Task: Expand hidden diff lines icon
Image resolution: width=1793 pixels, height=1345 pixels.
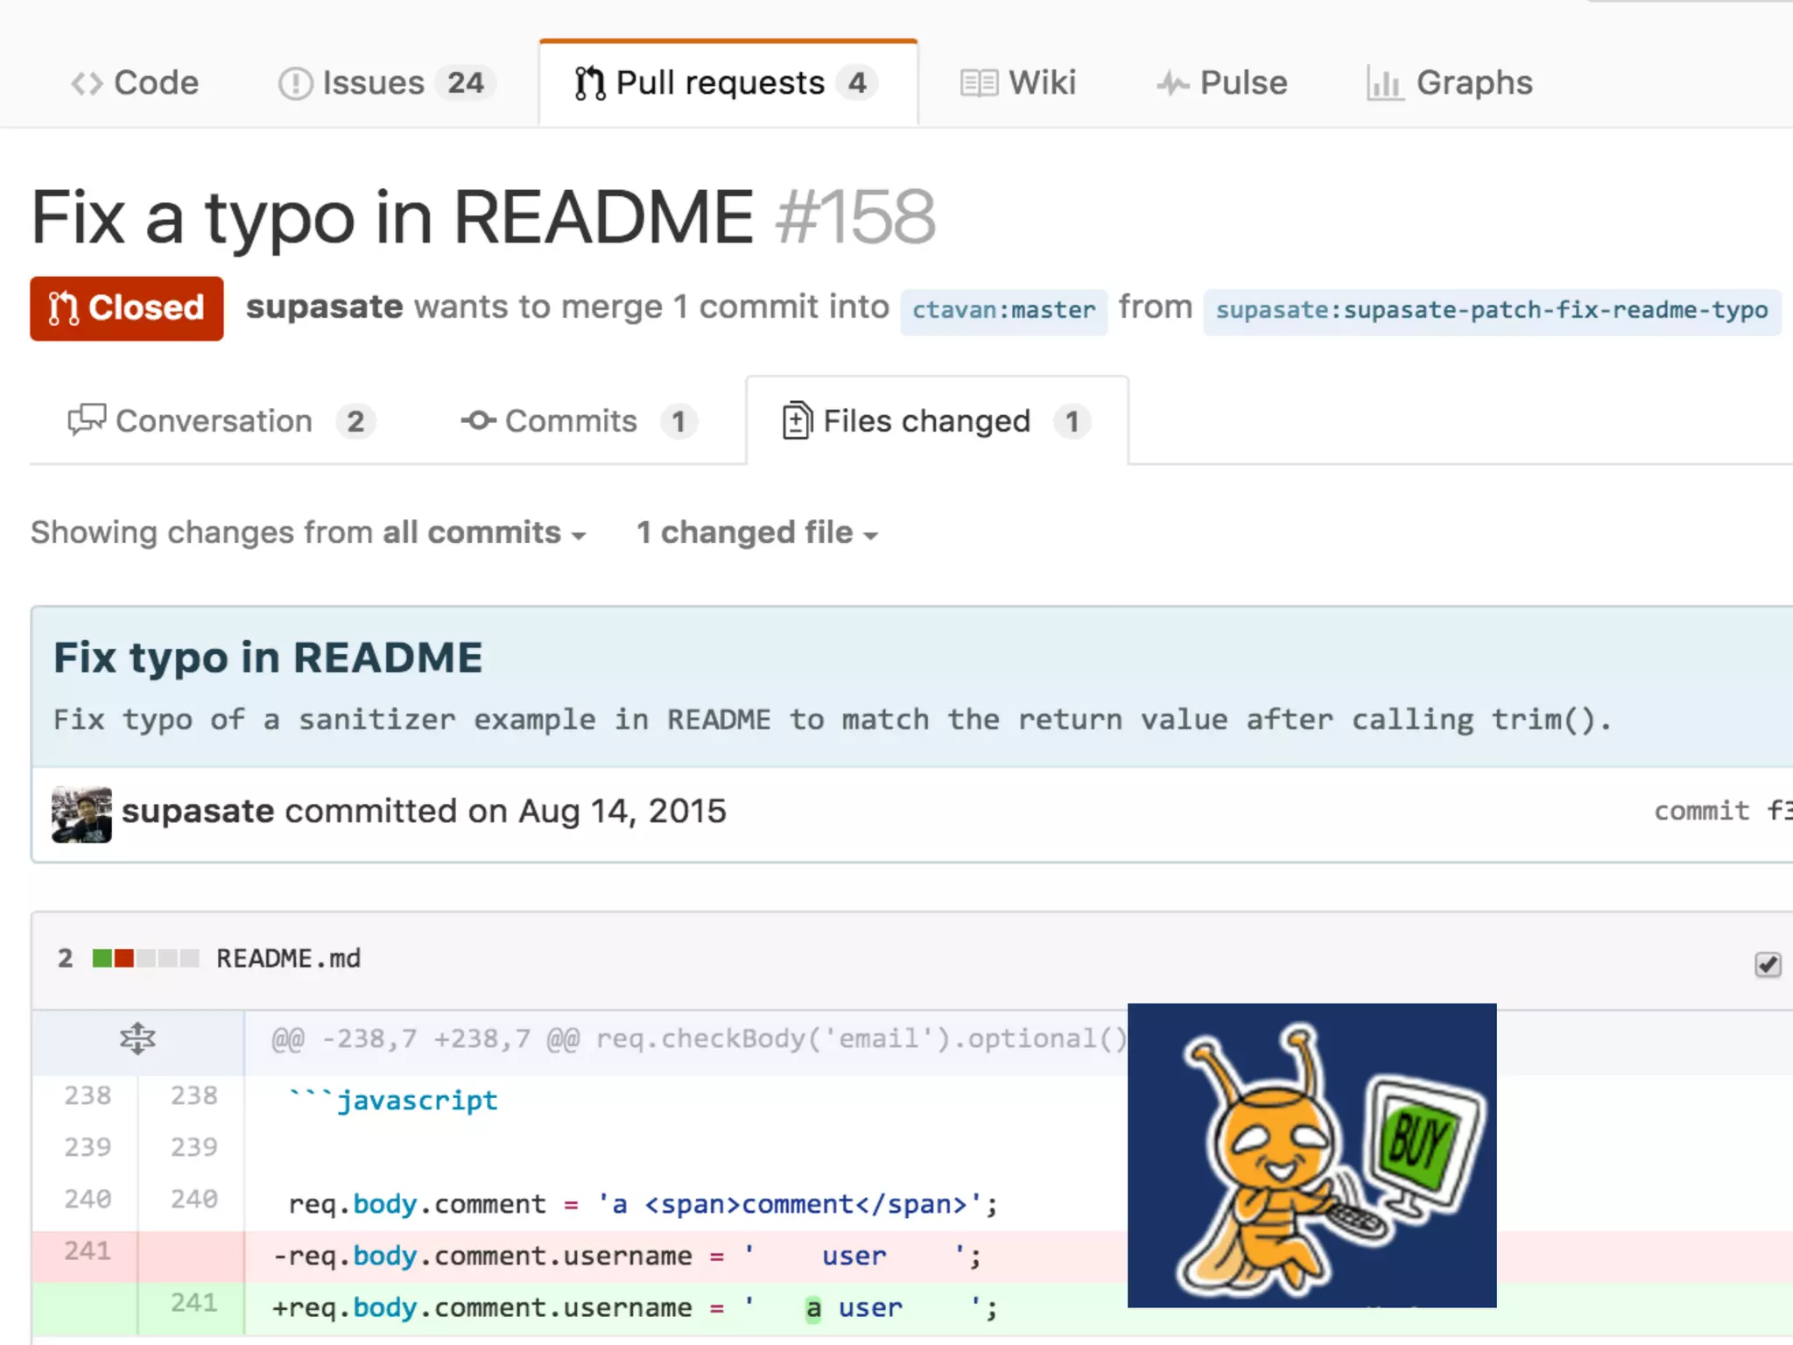Action: [x=137, y=1039]
